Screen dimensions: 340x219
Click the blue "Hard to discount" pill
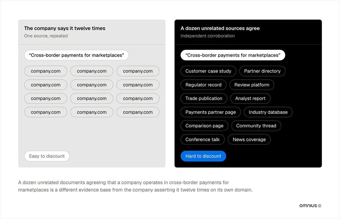(203, 156)
